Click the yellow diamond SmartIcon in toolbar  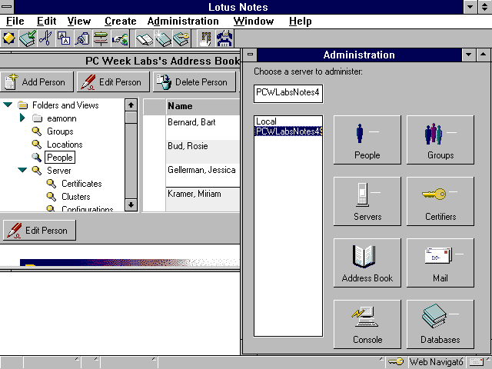pyautogui.click(x=9, y=38)
